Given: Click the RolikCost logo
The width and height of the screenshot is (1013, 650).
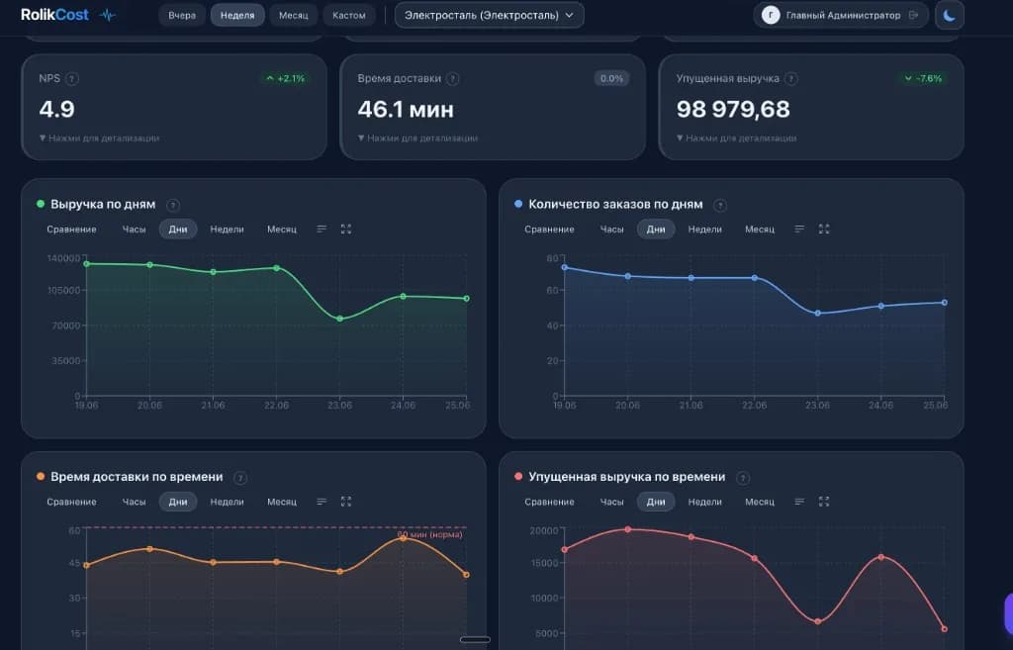Looking at the screenshot, I should click(54, 15).
